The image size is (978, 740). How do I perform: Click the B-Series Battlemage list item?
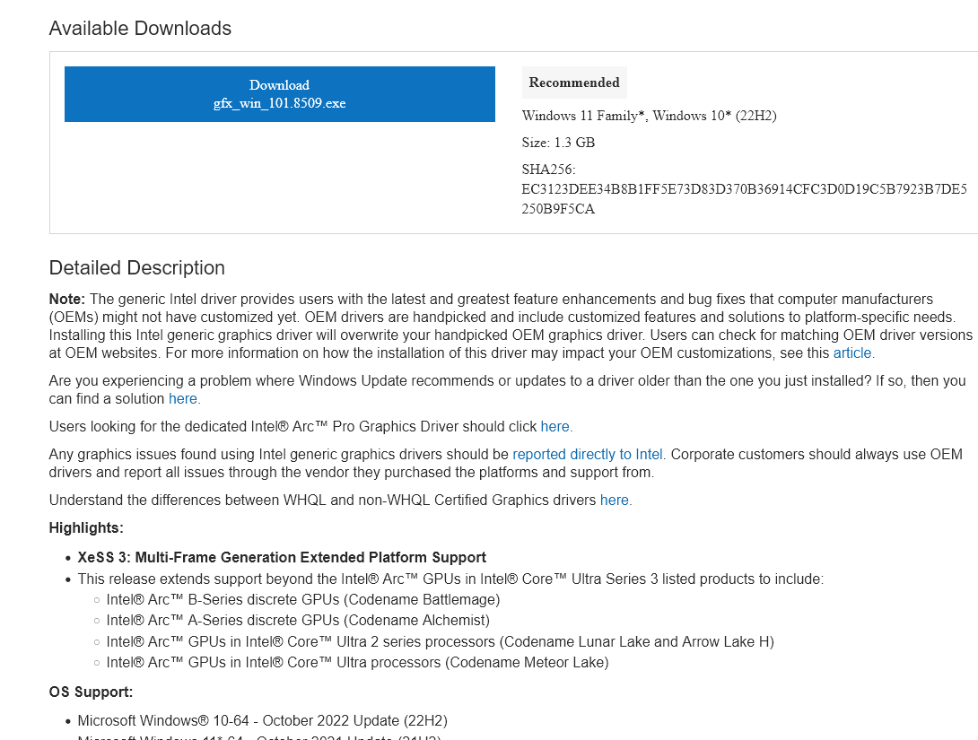[x=302, y=599]
